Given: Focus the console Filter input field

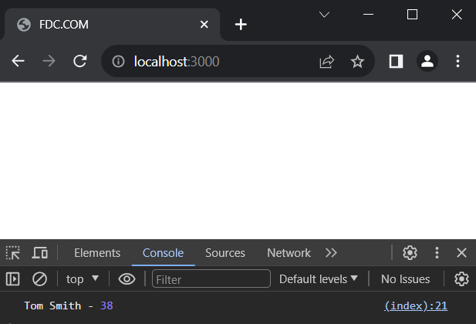Looking at the screenshot, I should pos(211,278).
